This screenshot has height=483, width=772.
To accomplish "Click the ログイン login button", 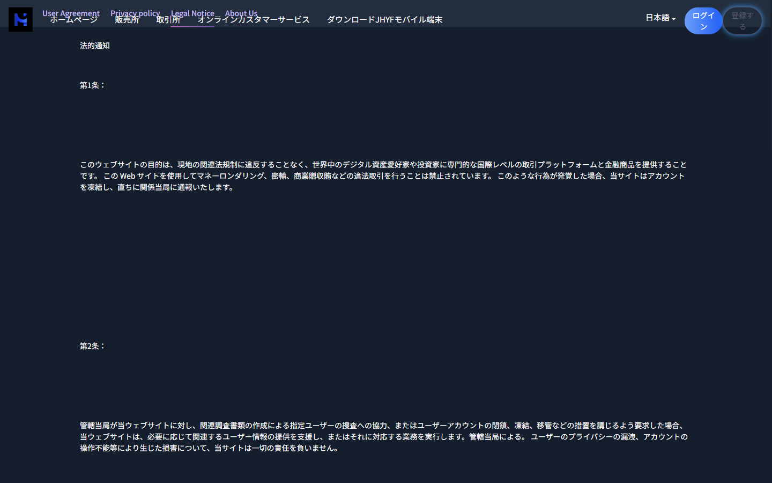I will (703, 21).
